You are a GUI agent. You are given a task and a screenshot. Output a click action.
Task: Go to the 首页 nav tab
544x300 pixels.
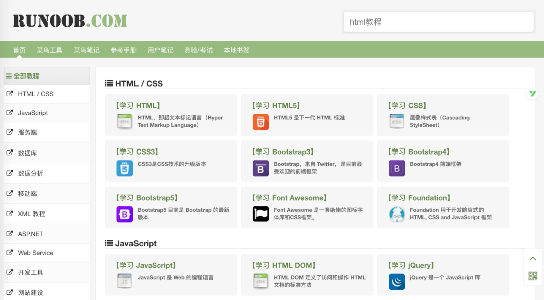point(19,50)
